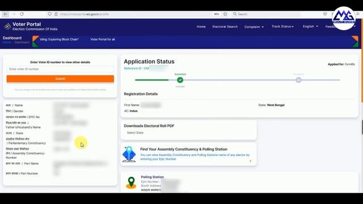
Task: Open Electoral Search in the navbar
Action: (225, 27)
